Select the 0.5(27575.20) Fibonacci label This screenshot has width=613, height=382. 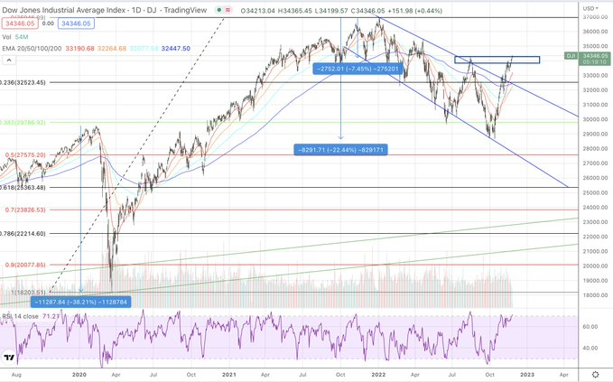tap(25, 154)
